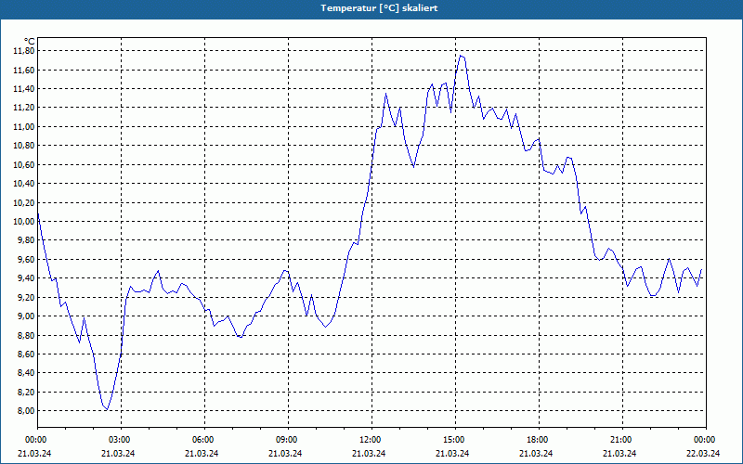Click the 11,60 y-axis label

click(x=23, y=71)
